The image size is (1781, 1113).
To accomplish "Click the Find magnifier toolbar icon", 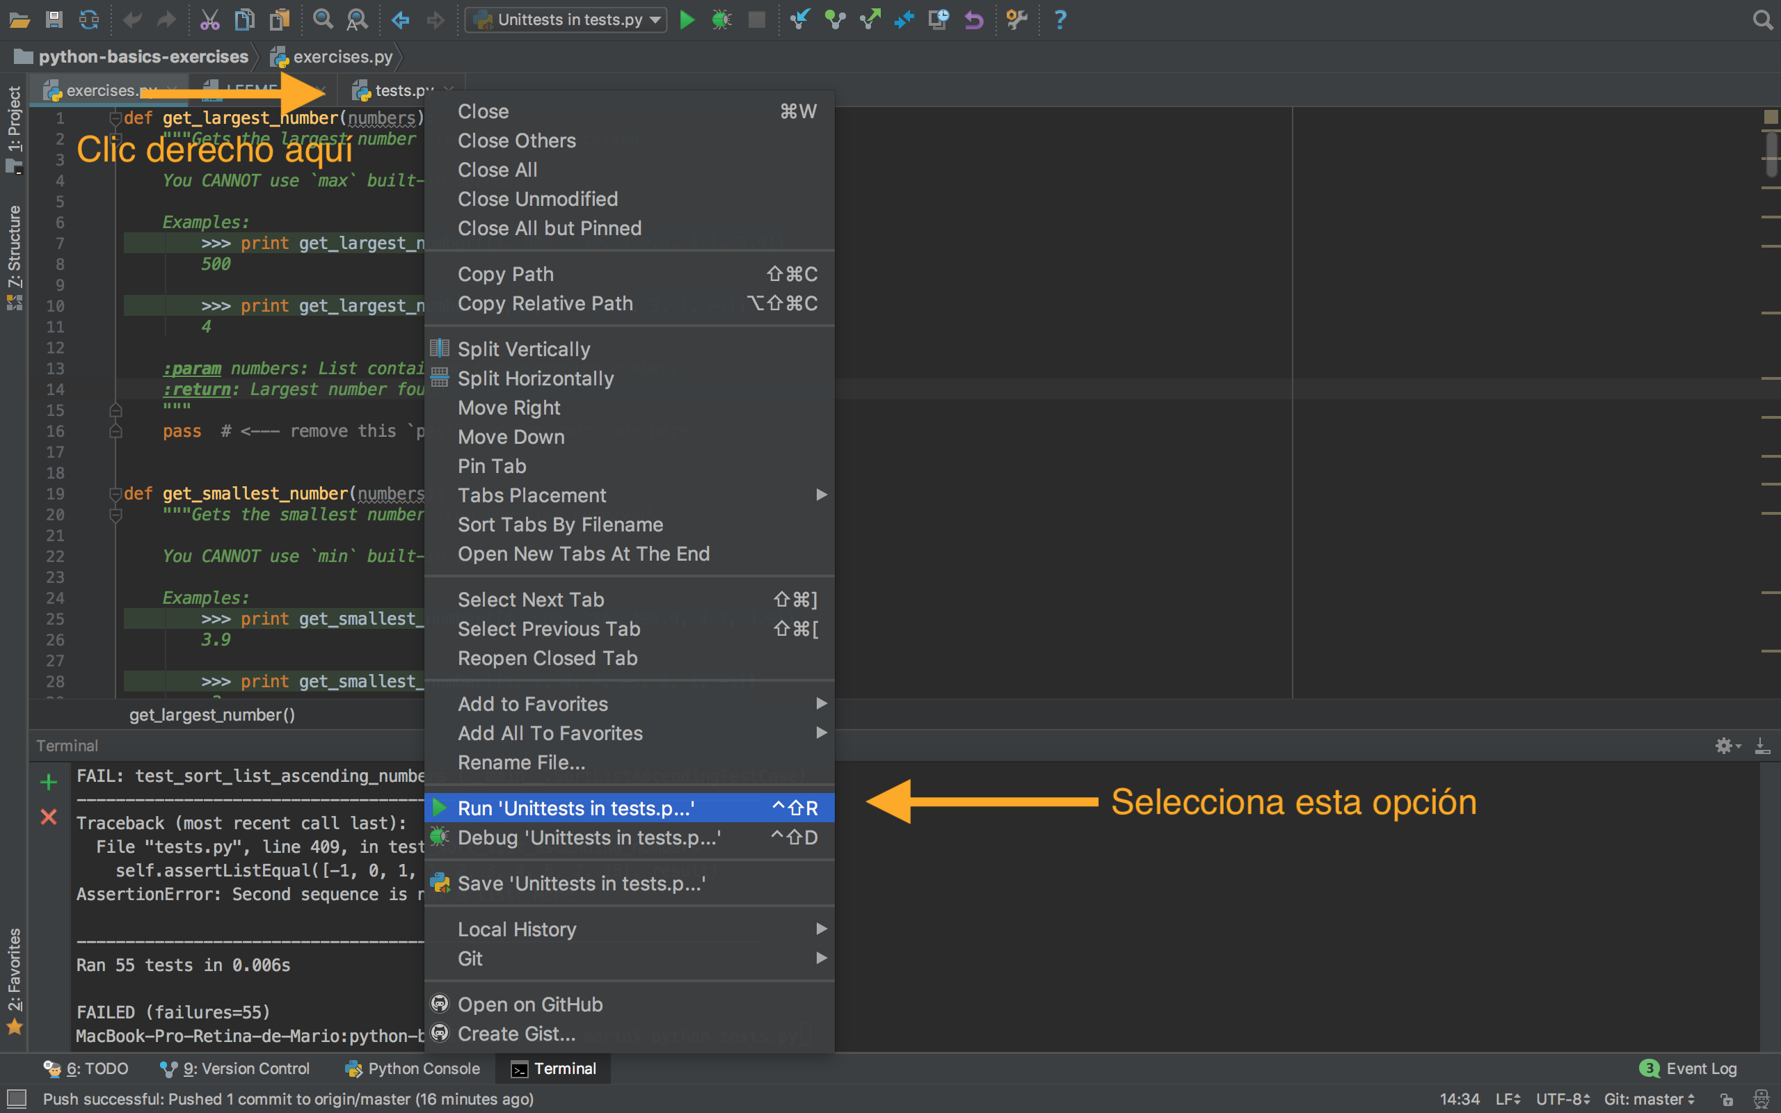I will tap(322, 20).
